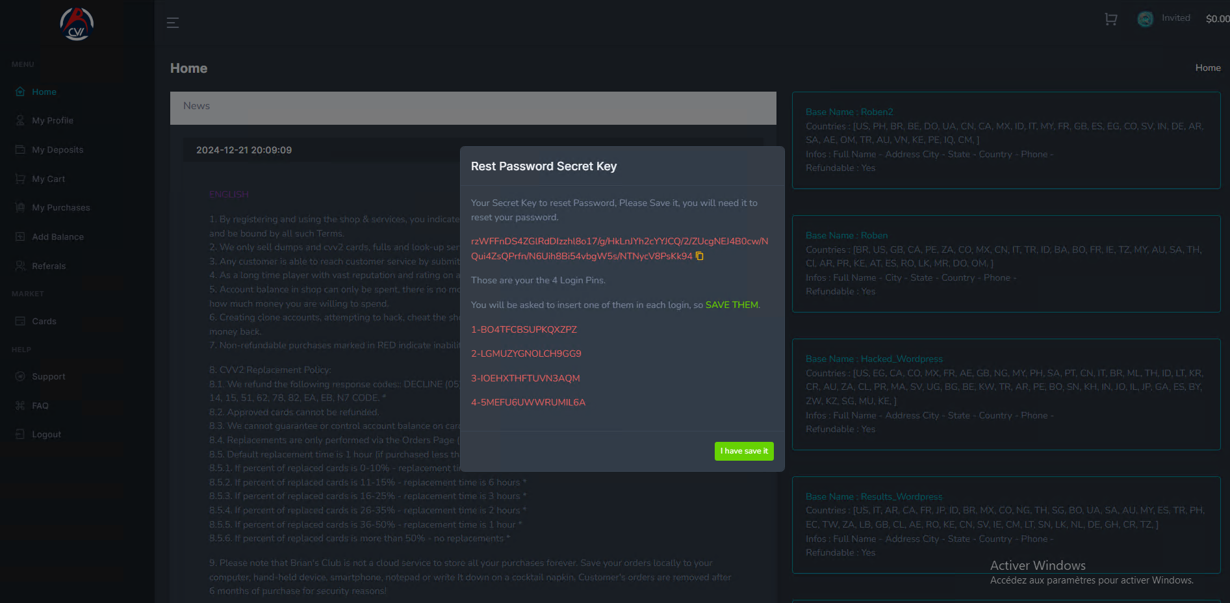Click the site logo in the sidebar
Image resolution: width=1230 pixels, height=603 pixels.
77,24
